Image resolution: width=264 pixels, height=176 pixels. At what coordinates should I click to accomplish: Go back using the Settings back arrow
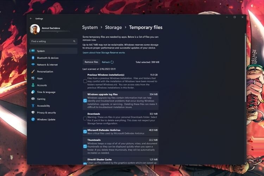(x=31, y=19)
